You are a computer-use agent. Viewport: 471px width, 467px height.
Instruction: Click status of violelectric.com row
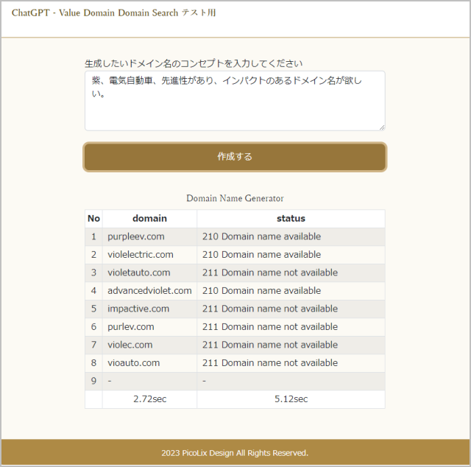click(x=291, y=255)
